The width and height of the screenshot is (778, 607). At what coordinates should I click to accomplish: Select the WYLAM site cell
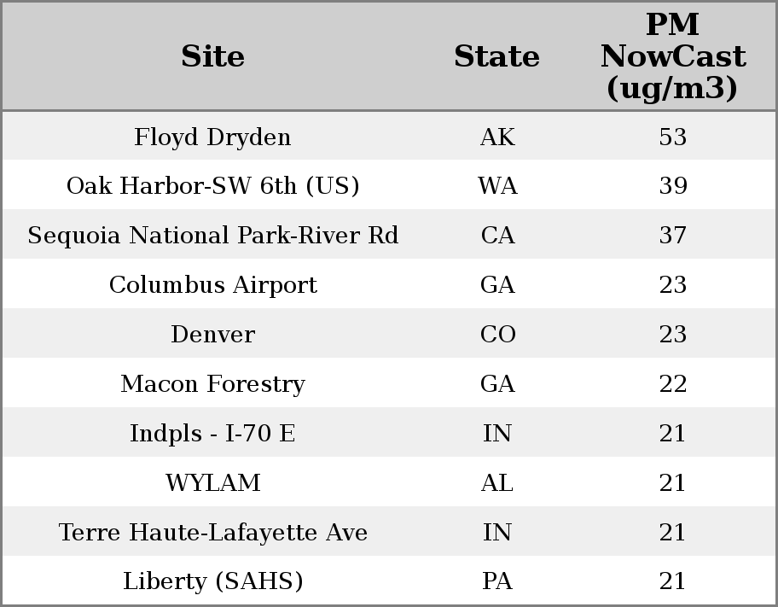pyautogui.click(x=212, y=482)
